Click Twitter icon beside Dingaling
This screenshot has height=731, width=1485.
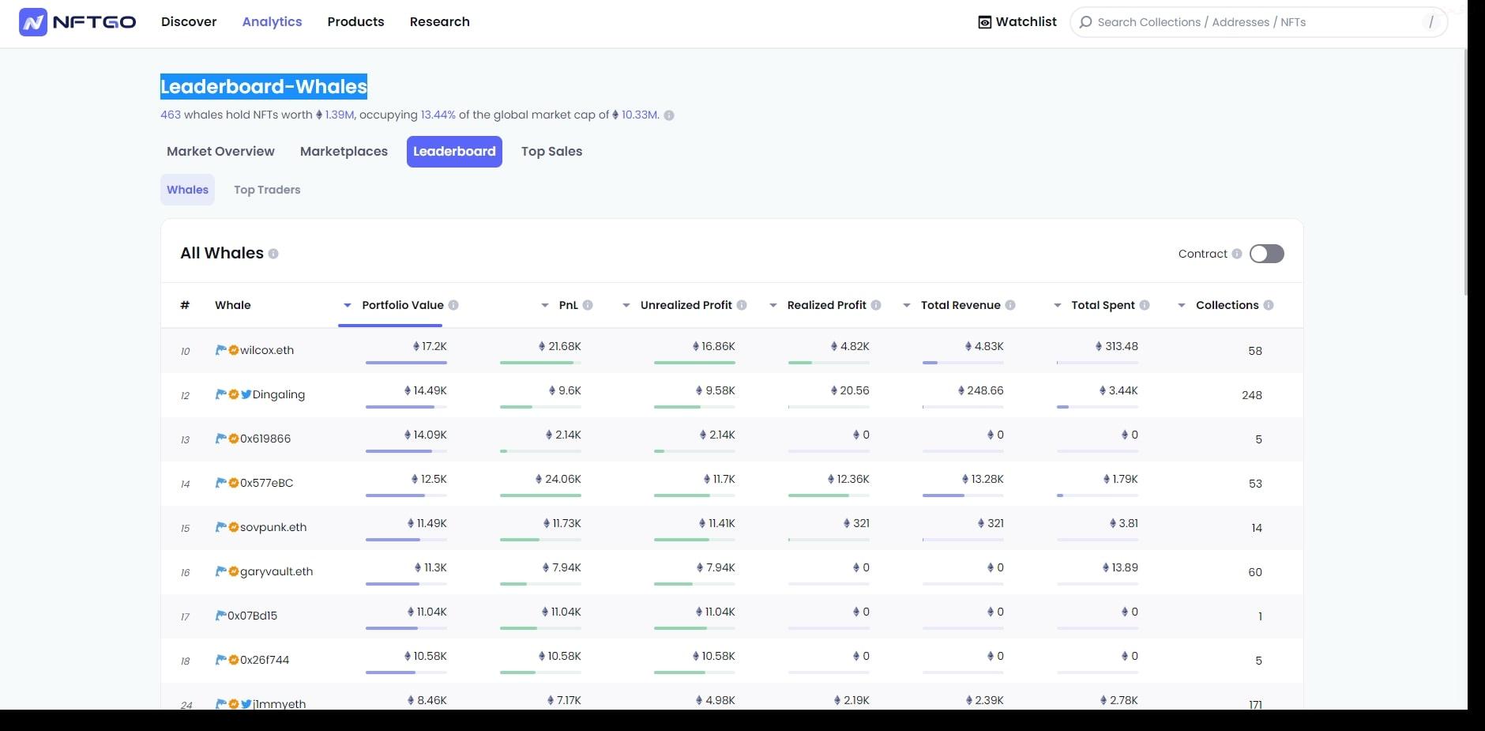coord(246,394)
